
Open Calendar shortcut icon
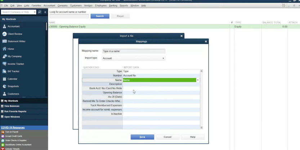tap(4, 79)
